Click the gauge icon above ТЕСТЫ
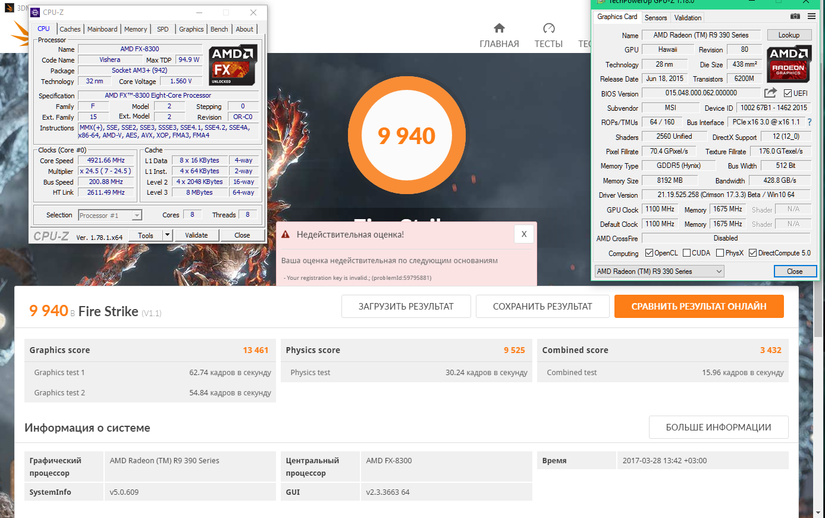Image resolution: width=825 pixels, height=518 pixels. (x=549, y=28)
